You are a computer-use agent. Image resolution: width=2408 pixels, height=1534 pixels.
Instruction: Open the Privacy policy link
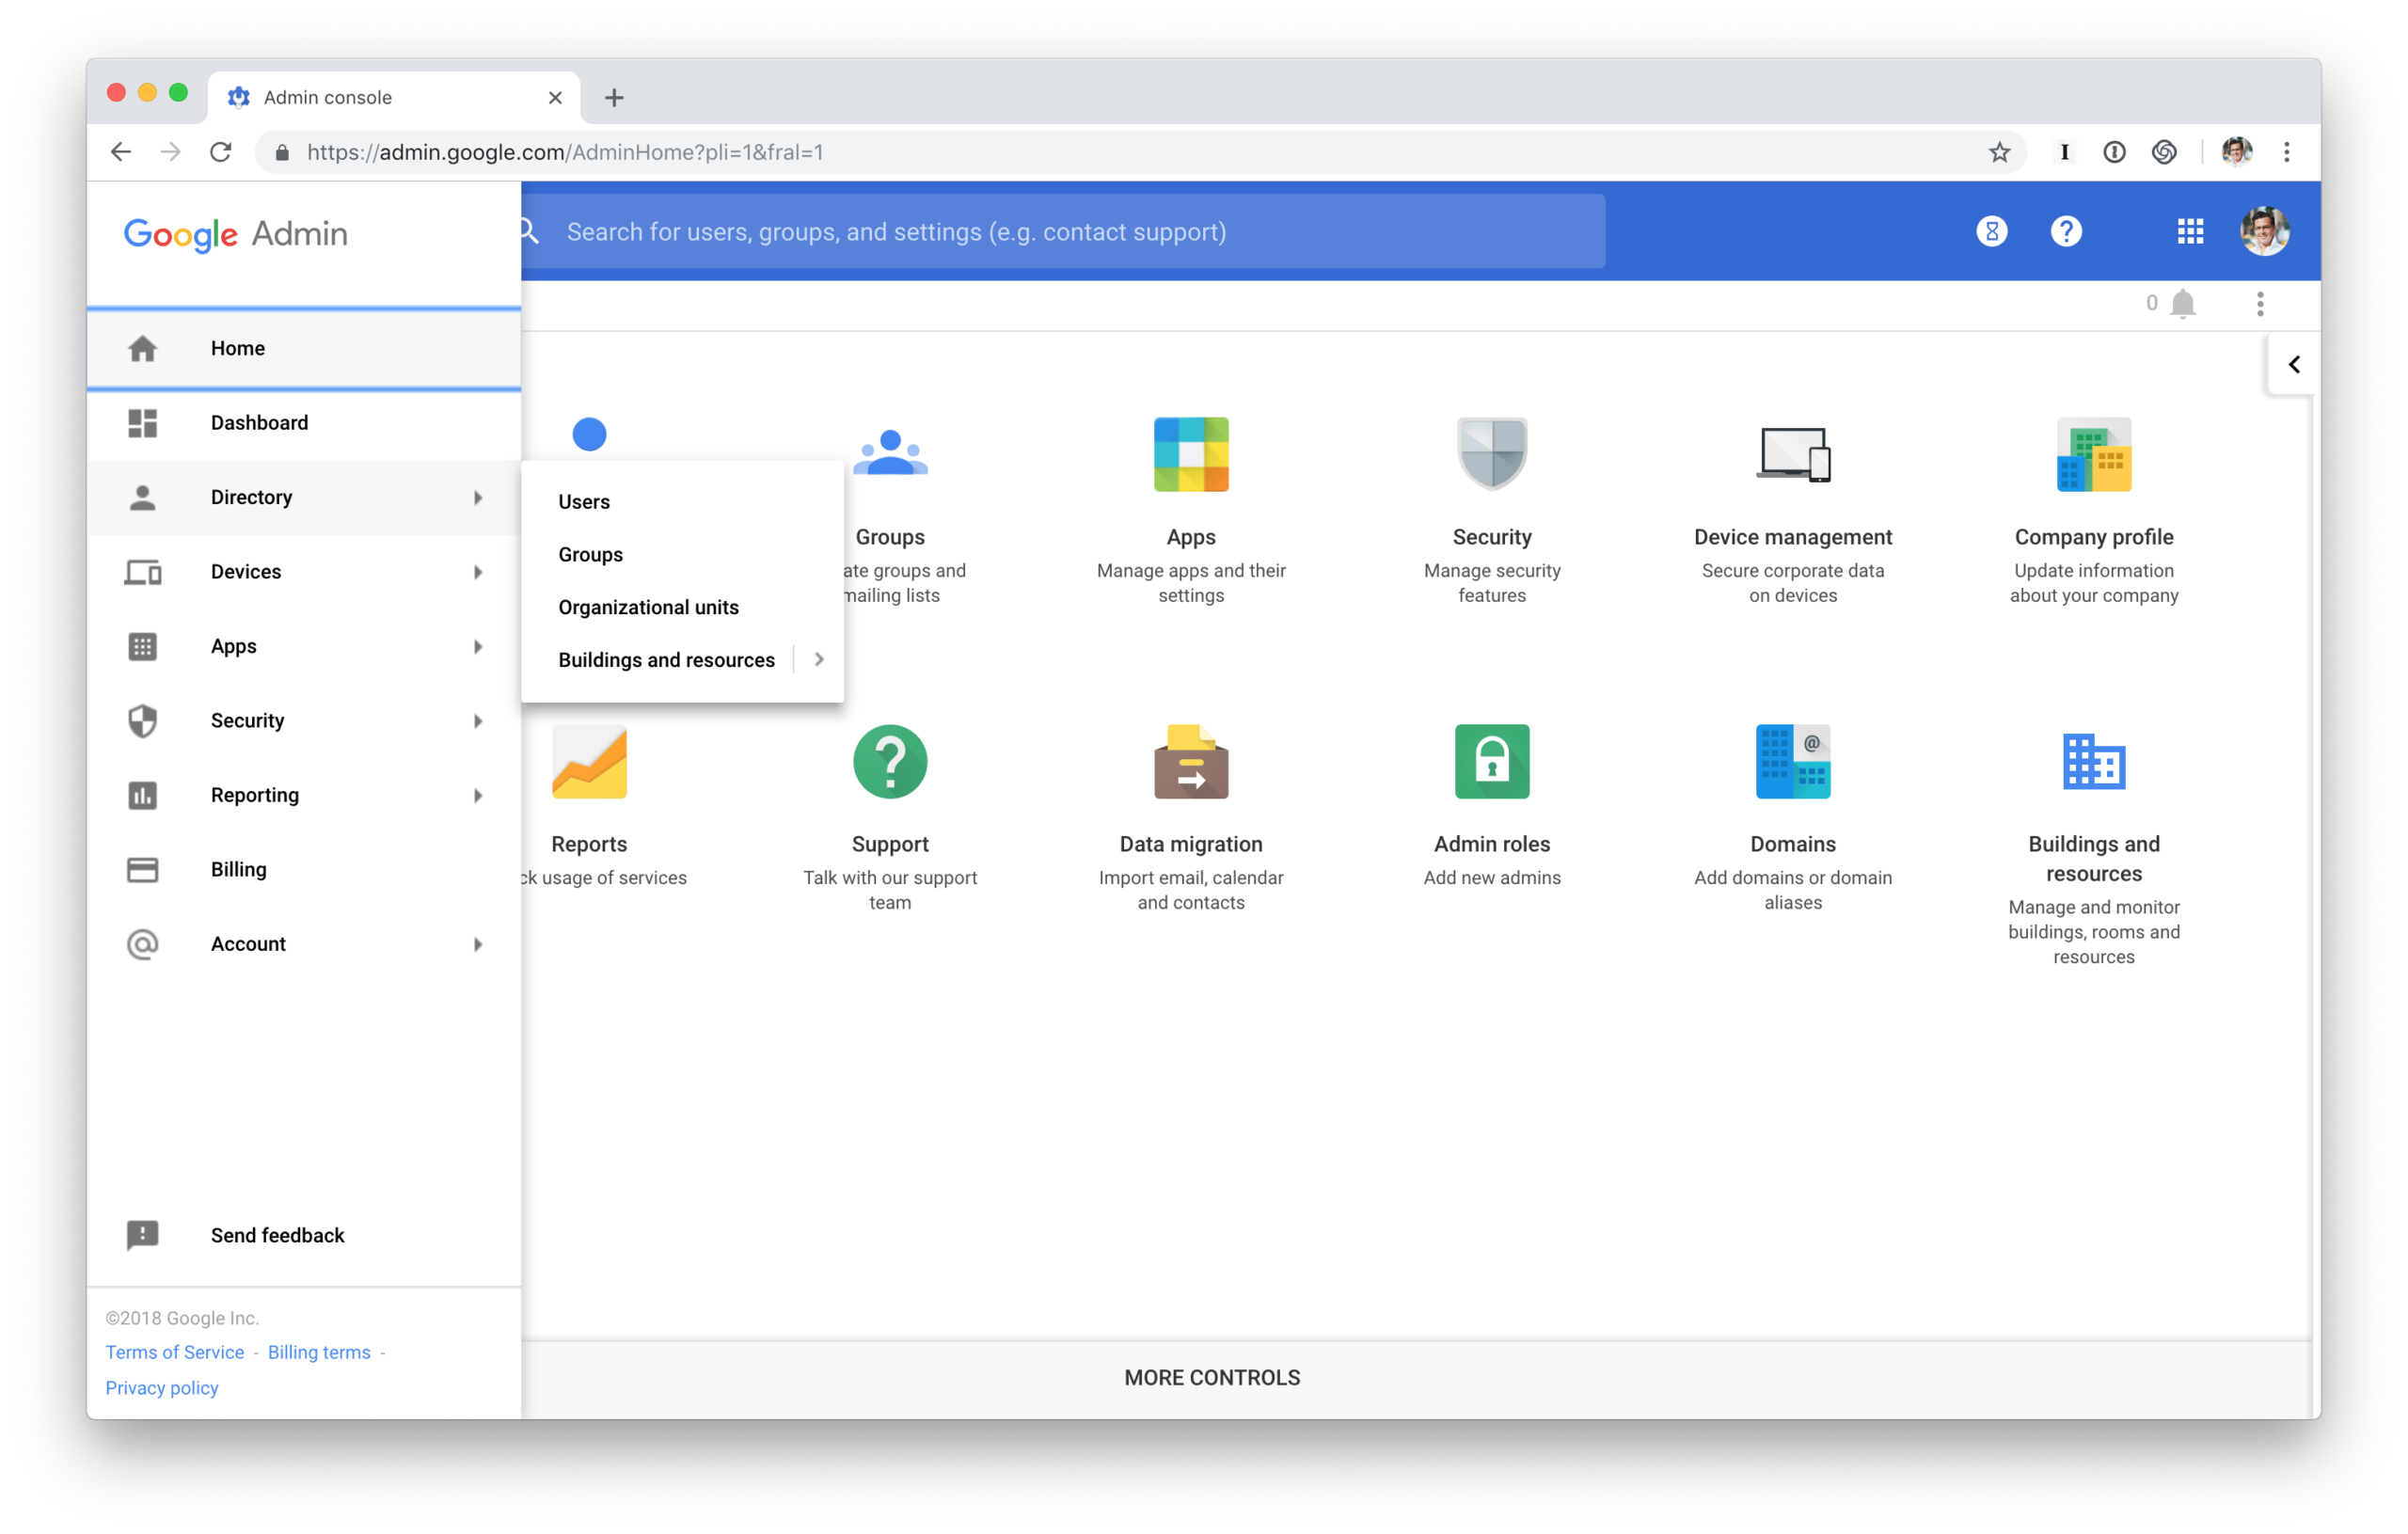point(162,1388)
